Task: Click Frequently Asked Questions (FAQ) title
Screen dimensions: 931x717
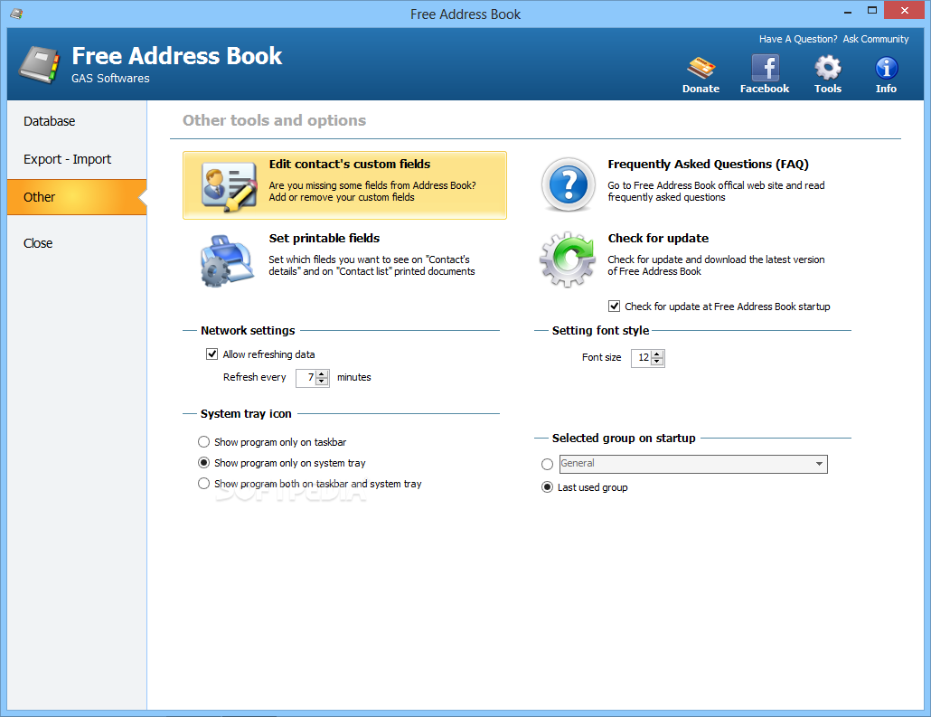Action: (x=709, y=165)
